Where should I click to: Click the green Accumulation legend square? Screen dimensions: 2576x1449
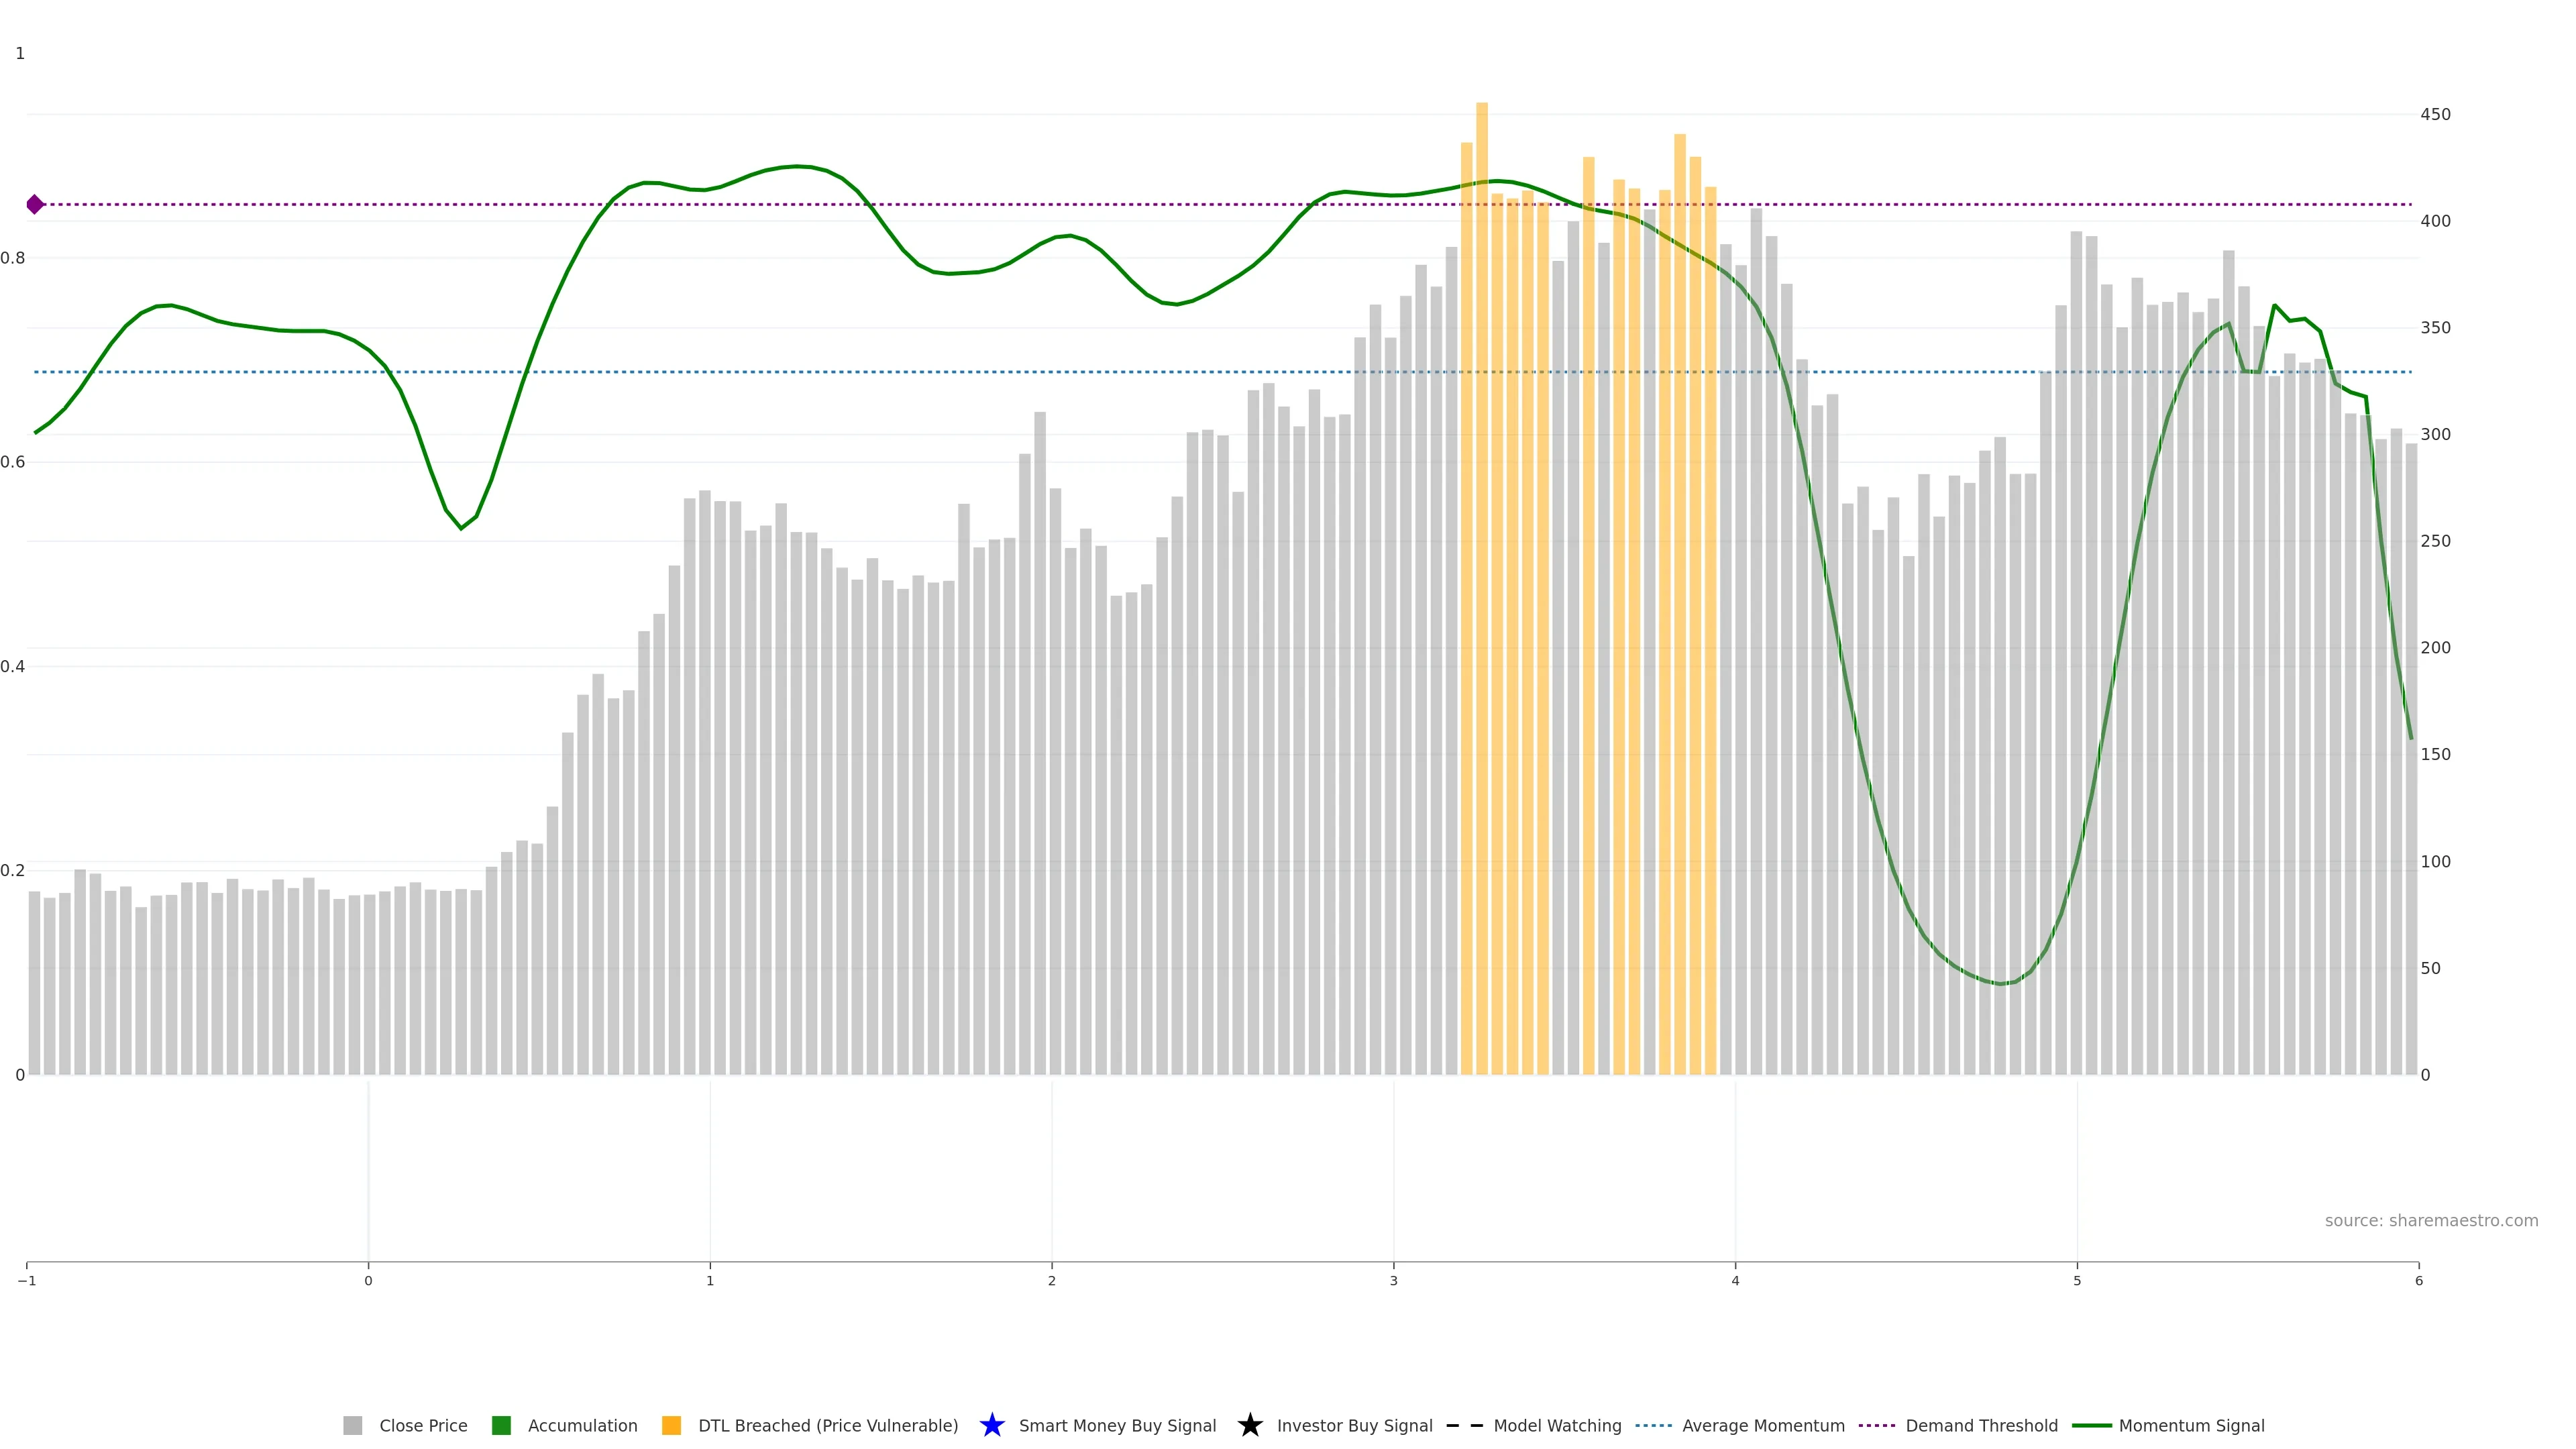coord(501,1425)
